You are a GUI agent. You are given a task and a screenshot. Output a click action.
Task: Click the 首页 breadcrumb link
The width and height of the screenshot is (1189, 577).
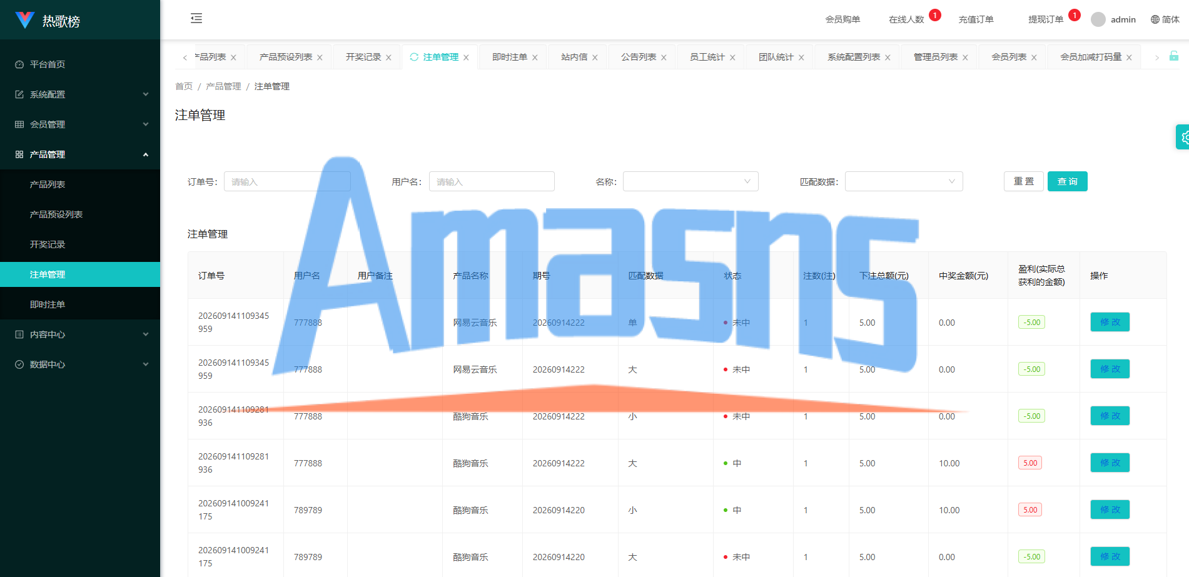184,86
